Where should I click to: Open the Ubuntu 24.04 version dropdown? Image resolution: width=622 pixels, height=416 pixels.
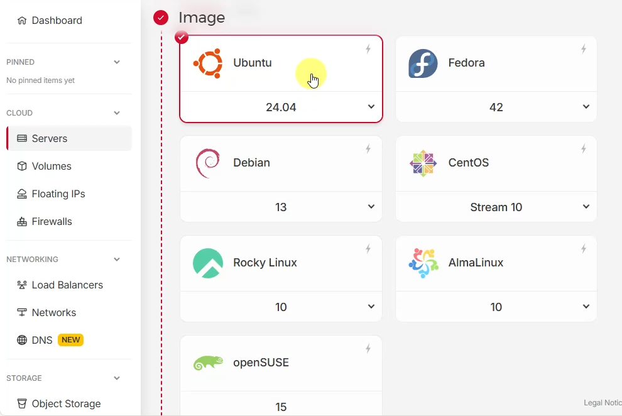(371, 107)
